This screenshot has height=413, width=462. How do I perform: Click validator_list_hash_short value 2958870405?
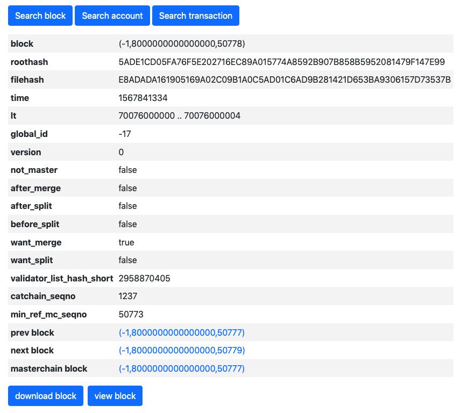144,279
